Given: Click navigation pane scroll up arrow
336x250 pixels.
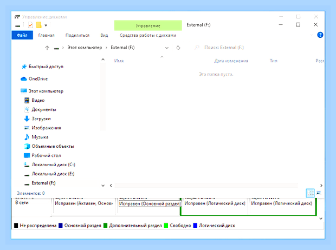Looking at the screenshot, I should 103,60.
